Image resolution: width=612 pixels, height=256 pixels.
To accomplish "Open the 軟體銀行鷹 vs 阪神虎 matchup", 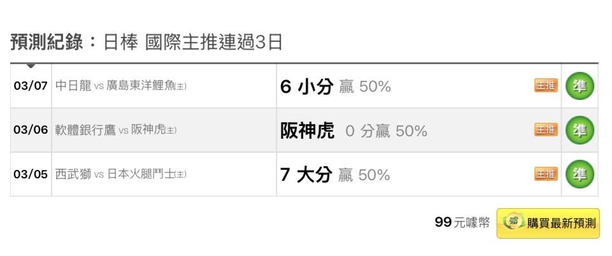I will pyautogui.click(x=116, y=130).
